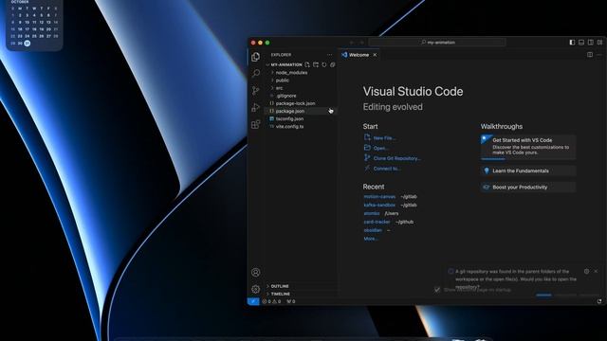Viewport: 607px width, 341px height.
Task: Open recent project obsidian
Action: tap(373, 230)
